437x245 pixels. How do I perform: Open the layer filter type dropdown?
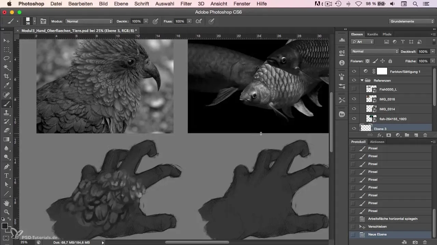pyautogui.click(x=362, y=42)
